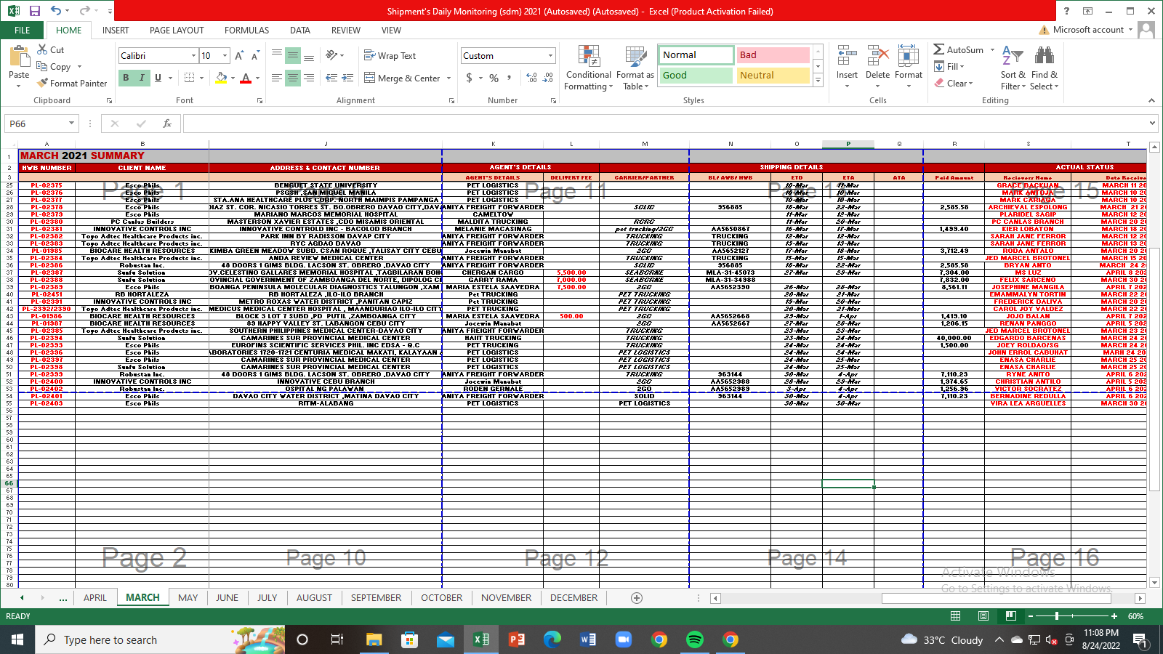Increase font size with the larger A

pos(239,56)
